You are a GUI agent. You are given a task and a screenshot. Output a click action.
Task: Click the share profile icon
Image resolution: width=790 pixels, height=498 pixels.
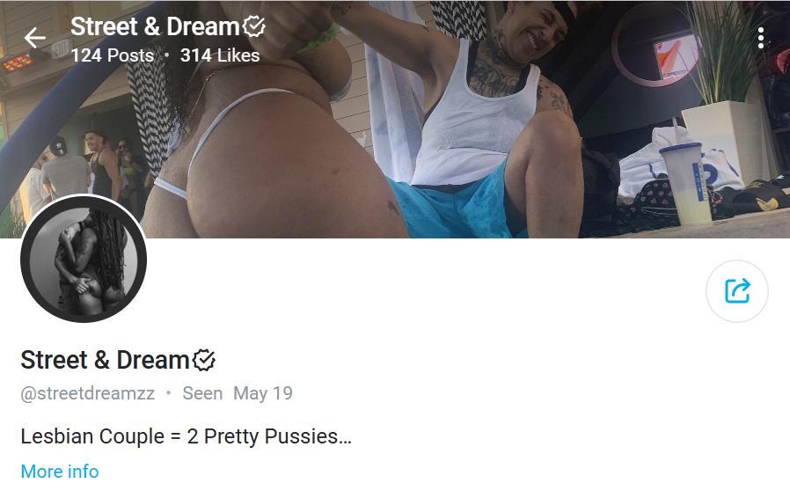pyautogui.click(x=737, y=291)
